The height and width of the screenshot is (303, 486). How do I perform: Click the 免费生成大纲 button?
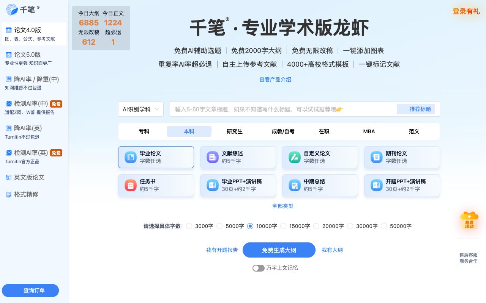pyautogui.click(x=279, y=250)
